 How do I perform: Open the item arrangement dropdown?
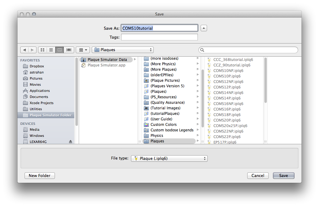coord(83,50)
